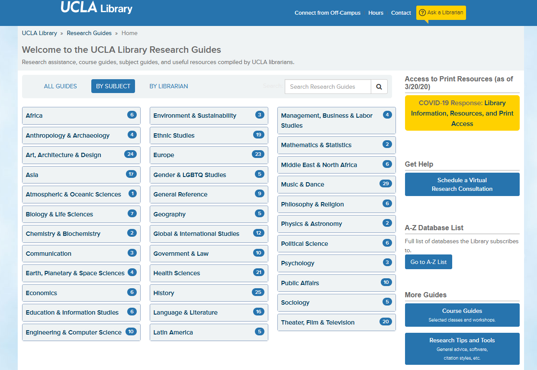Image resolution: width=537 pixels, height=370 pixels.
Task: Open Music & Dance subject
Action: [337, 184]
